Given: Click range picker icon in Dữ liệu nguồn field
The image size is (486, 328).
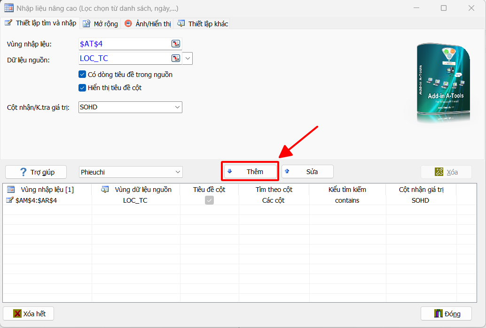Looking at the screenshot, I should coord(176,58).
